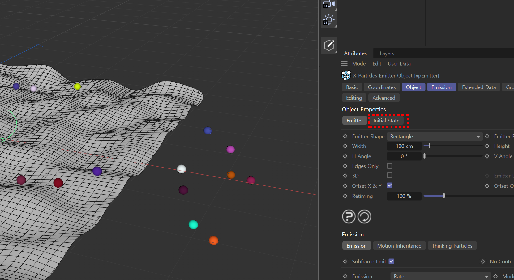Uncheck the Offset X & Y checkbox
Image resolution: width=514 pixels, height=280 pixels.
pyautogui.click(x=390, y=185)
